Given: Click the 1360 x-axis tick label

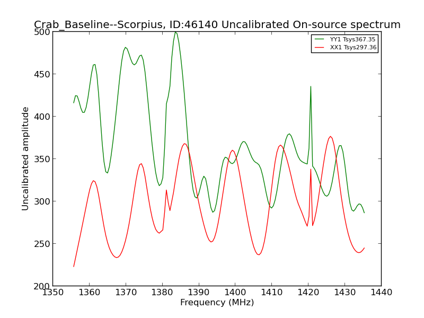Looking at the screenshot, I should (x=89, y=293).
